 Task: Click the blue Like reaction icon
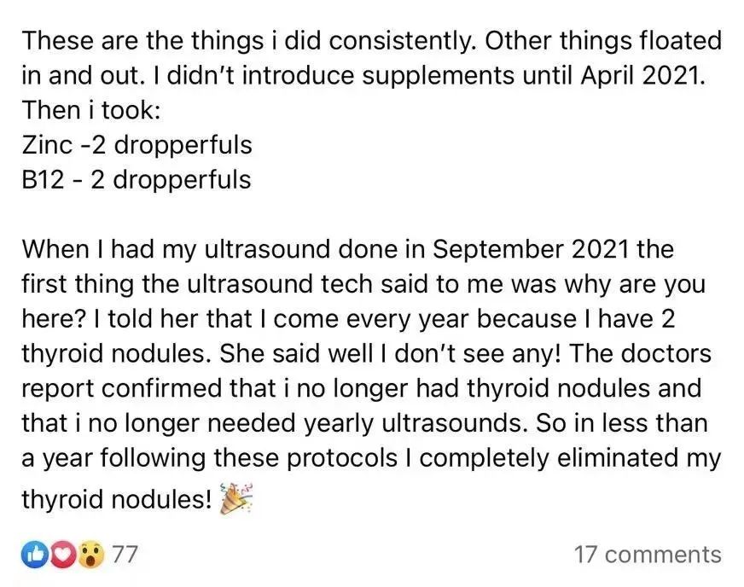35,555
